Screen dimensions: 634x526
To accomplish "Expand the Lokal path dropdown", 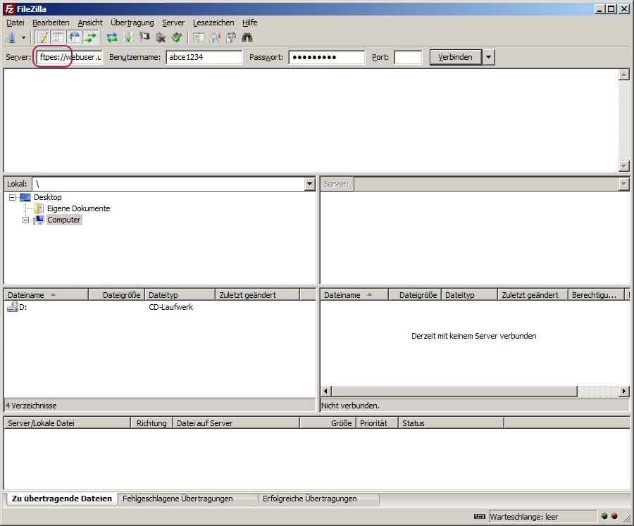I will (309, 184).
